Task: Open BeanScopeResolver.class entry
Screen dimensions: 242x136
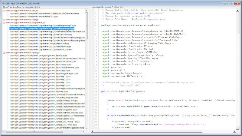Action: point(44,68)
